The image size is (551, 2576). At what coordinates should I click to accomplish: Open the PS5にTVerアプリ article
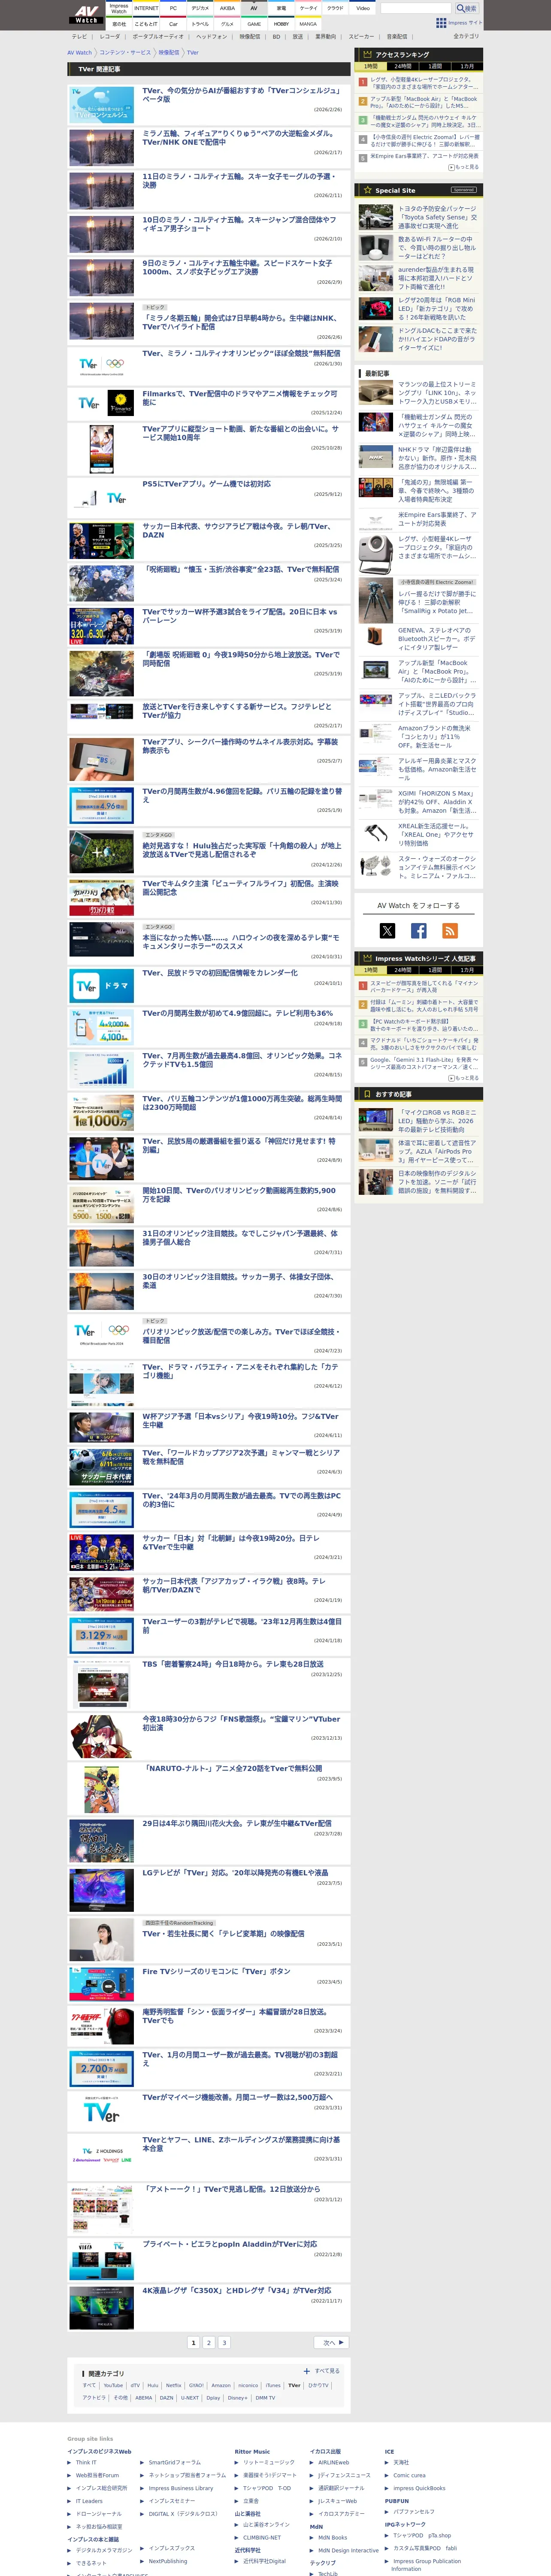tap(206, 483)
